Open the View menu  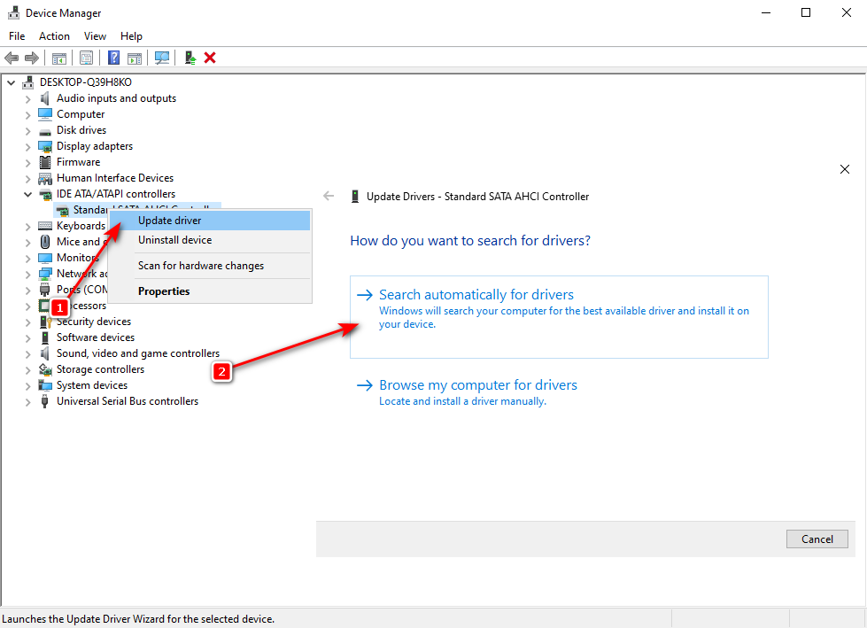tap(95, 36)
